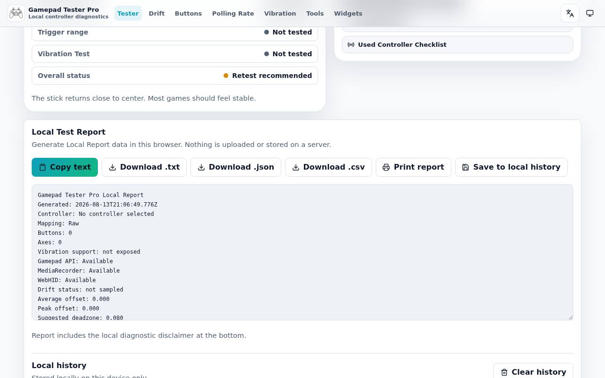The width and height of the screenshot is (605, 378).
Task: Click the floppy disk save icon
Action: pos(466,167)
